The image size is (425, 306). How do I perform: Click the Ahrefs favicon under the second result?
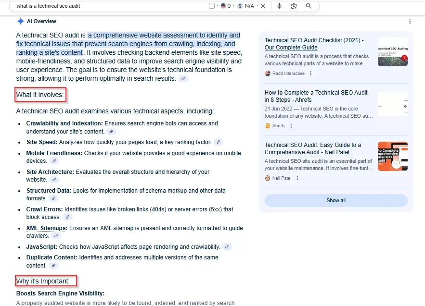pyautogui.click(x=267, y=126)
